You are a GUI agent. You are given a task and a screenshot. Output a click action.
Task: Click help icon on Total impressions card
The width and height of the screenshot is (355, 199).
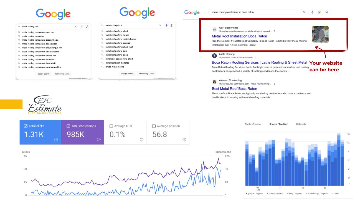[99, 140]
